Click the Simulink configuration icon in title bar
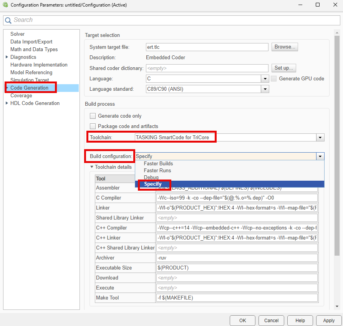Viewport: 343px width, 326px height. (x=5, y=5)
